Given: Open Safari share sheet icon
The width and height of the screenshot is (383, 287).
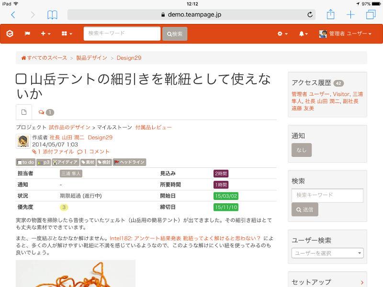Looking at the screenshot, I should click(330, 14).
